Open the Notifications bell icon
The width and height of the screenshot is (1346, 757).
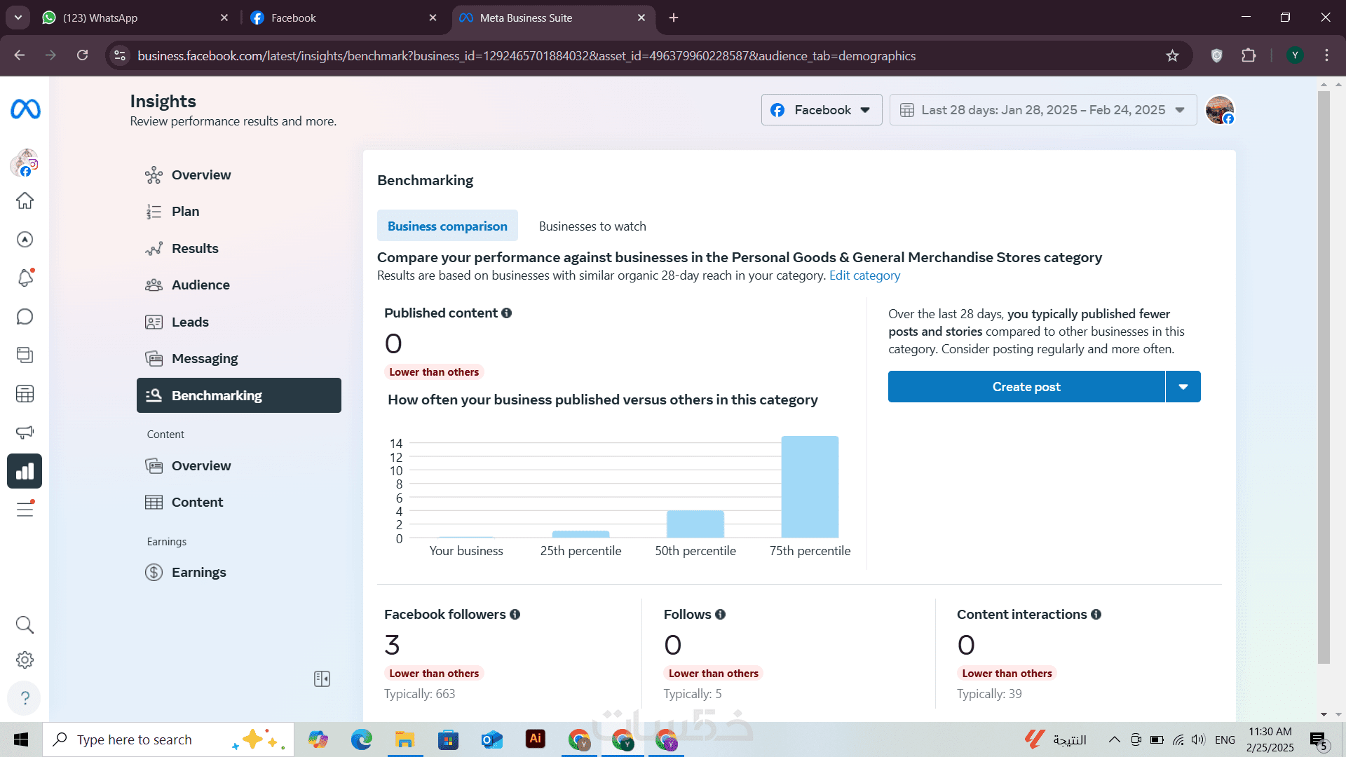pos(25,278)
